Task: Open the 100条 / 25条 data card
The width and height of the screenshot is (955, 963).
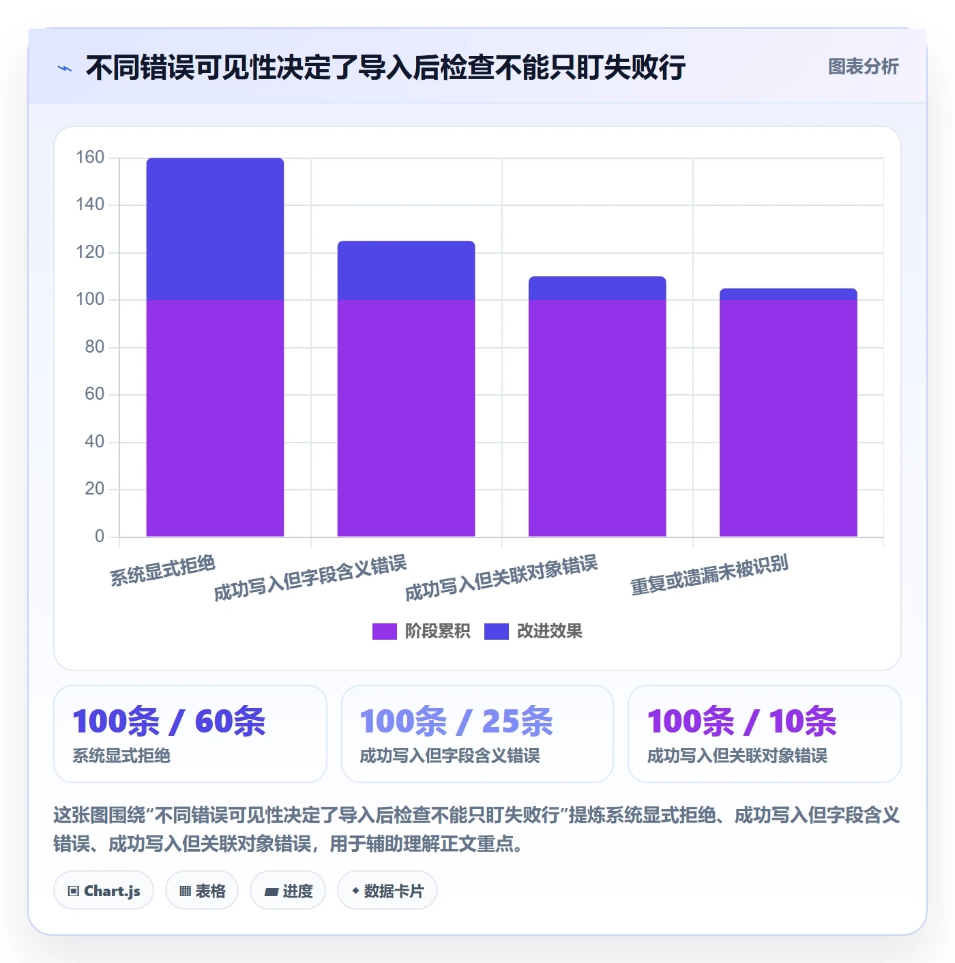Action: (x=477, y=734)
